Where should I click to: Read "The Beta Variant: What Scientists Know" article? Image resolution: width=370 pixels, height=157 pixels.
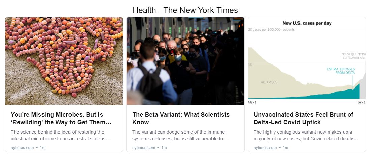(181, 118)
